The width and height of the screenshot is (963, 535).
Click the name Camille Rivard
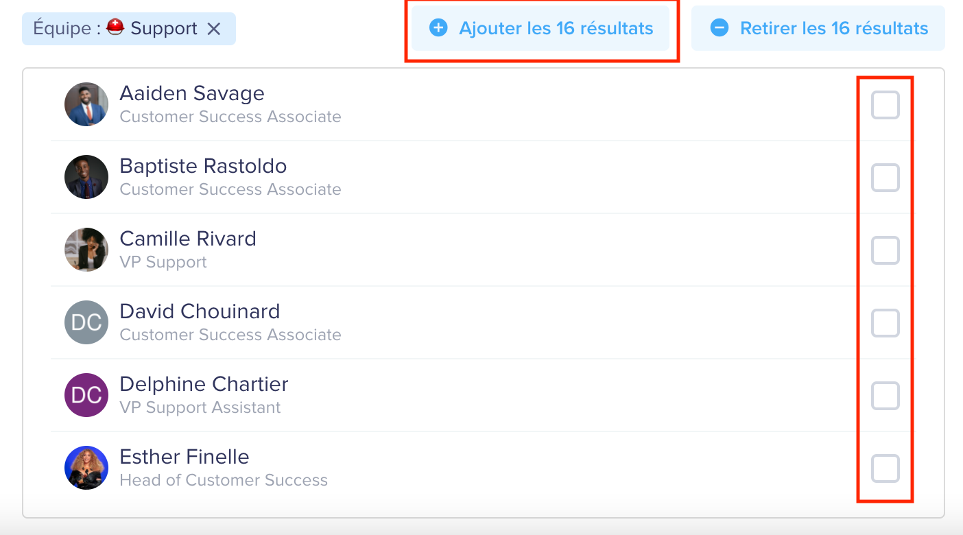(188, 239)
